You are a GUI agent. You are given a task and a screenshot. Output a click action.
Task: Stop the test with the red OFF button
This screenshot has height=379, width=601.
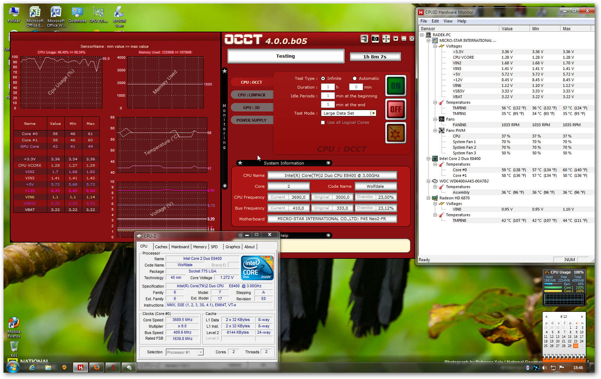point(396,109)
